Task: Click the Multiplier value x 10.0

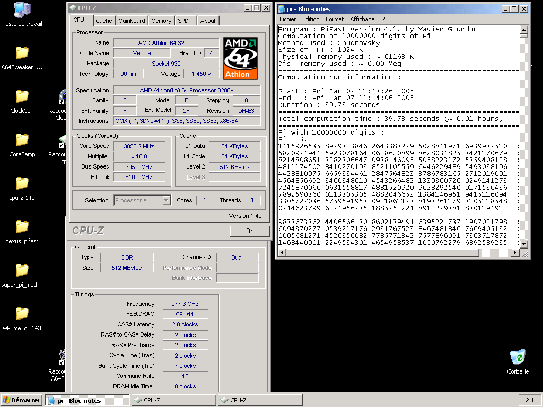Action: 139,156
